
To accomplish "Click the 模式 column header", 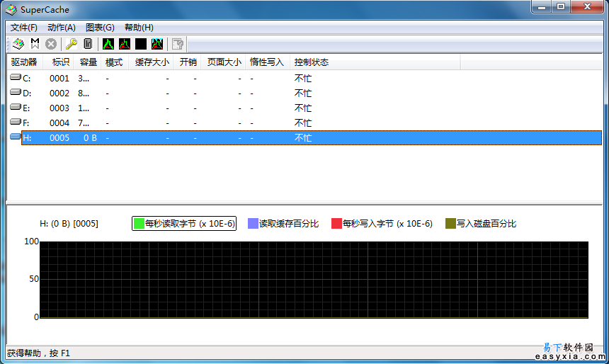I will [x=115, y=62].
